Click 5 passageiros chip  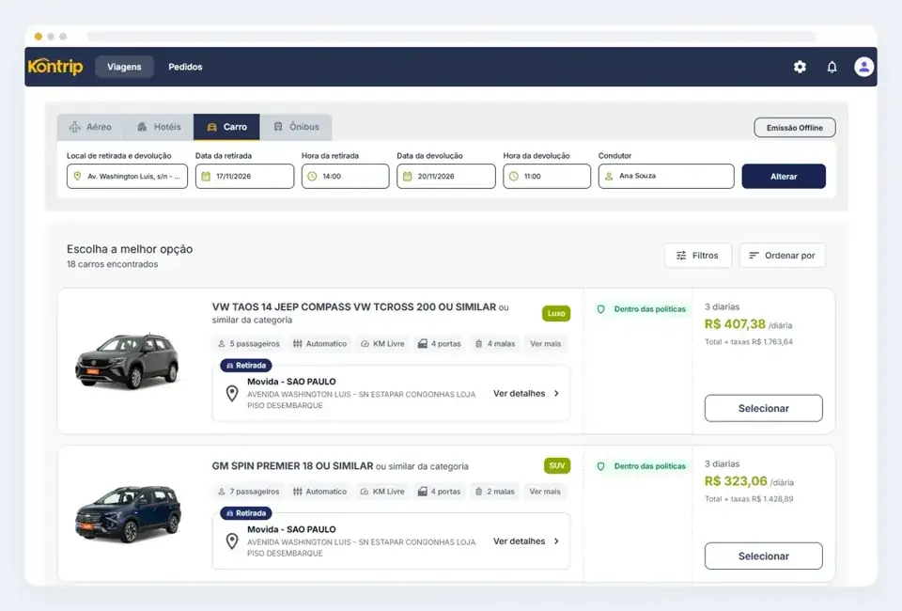[248, 343]
